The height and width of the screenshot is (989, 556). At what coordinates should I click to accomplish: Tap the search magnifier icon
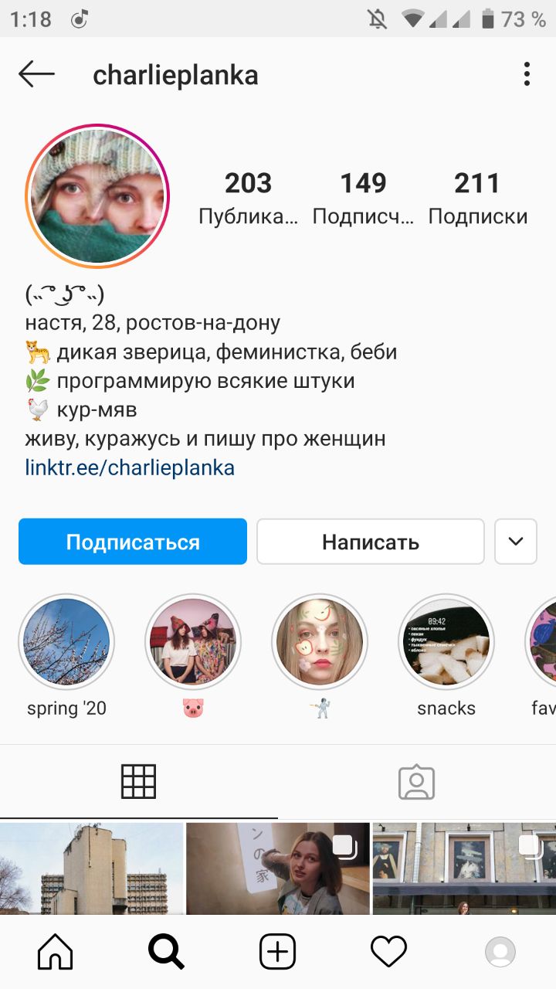[x=166, y=952]
